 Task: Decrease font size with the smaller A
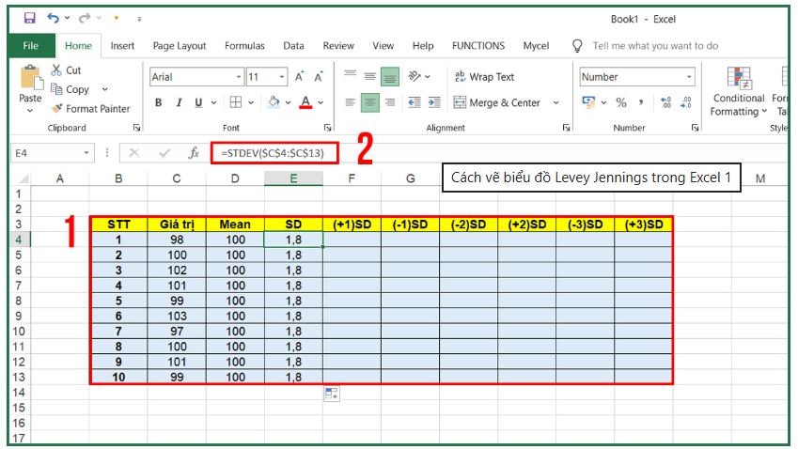coord(319,77)
